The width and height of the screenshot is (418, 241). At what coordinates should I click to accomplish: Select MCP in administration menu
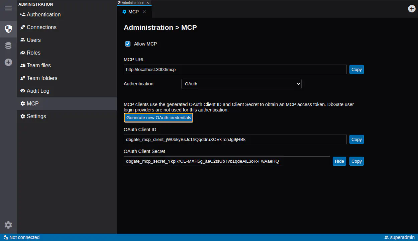click(67, 103)
